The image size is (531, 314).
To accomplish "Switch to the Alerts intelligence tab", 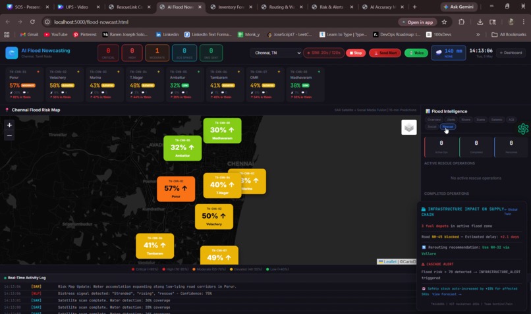I will (x=451, y=120).
